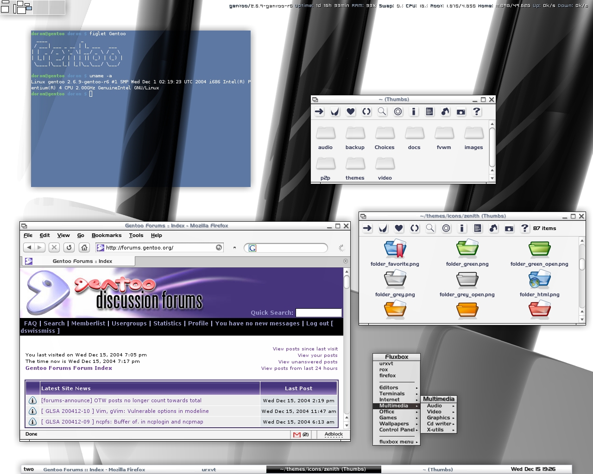The width and height of the screenshot is (593, 474).
Task: Click the gear-ring icon in the zenith window
Action: coord(446,228)
